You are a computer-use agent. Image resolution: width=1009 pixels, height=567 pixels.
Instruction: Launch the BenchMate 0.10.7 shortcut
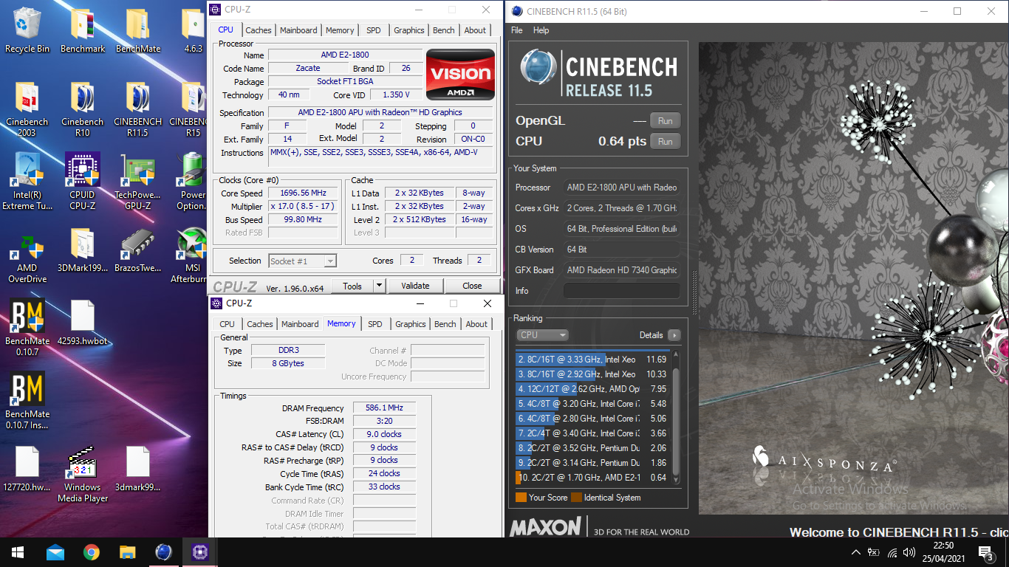pyautogui.click(x=27, y=328)
